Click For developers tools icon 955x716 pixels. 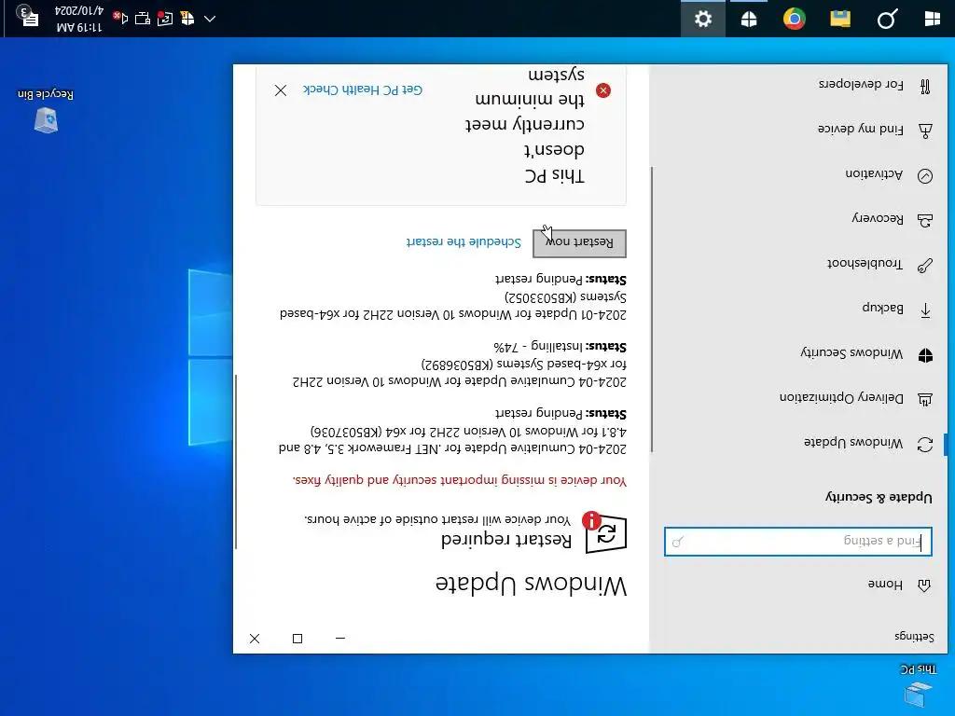point(925,87)
